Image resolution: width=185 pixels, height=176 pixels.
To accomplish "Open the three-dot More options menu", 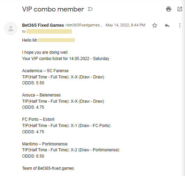I will point(180,25).
